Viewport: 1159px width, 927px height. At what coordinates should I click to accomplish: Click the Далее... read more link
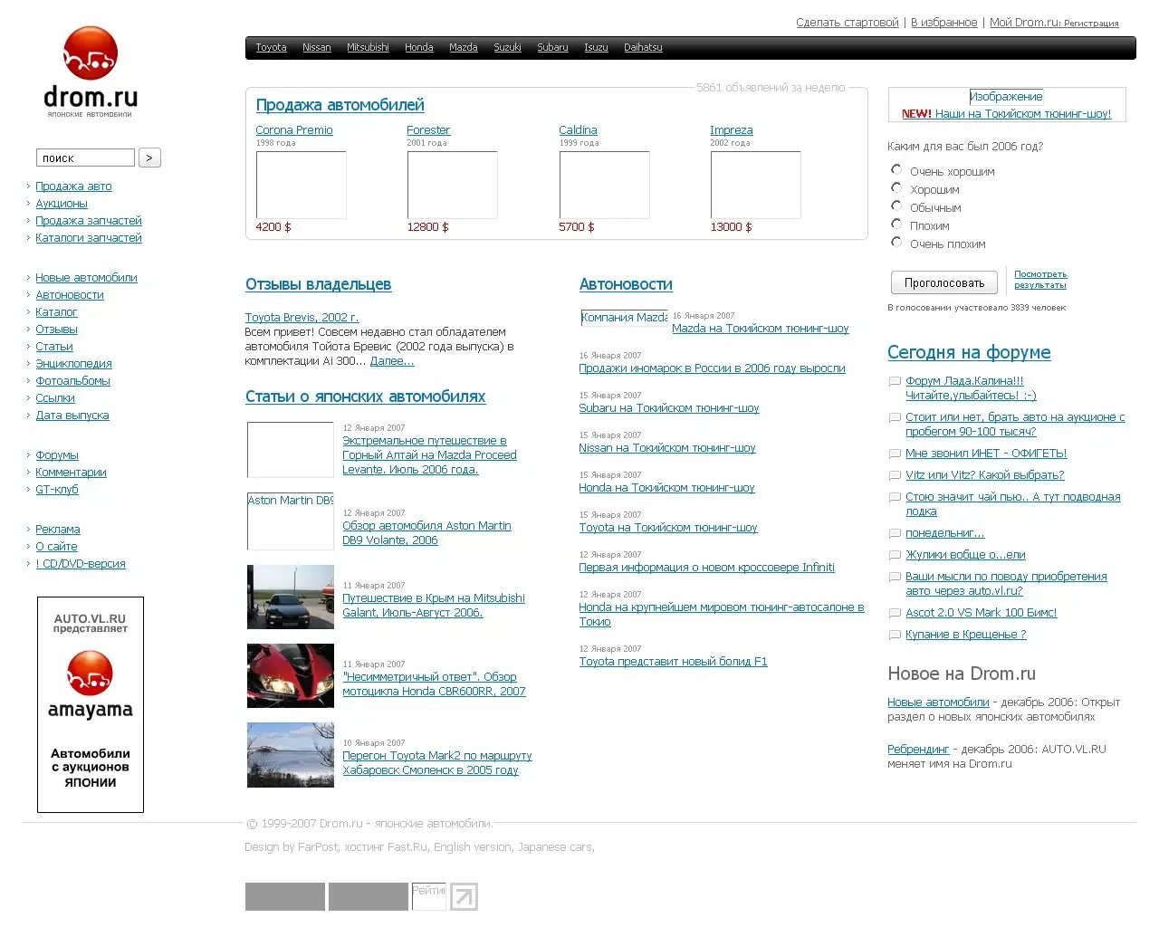pos(392,361)
